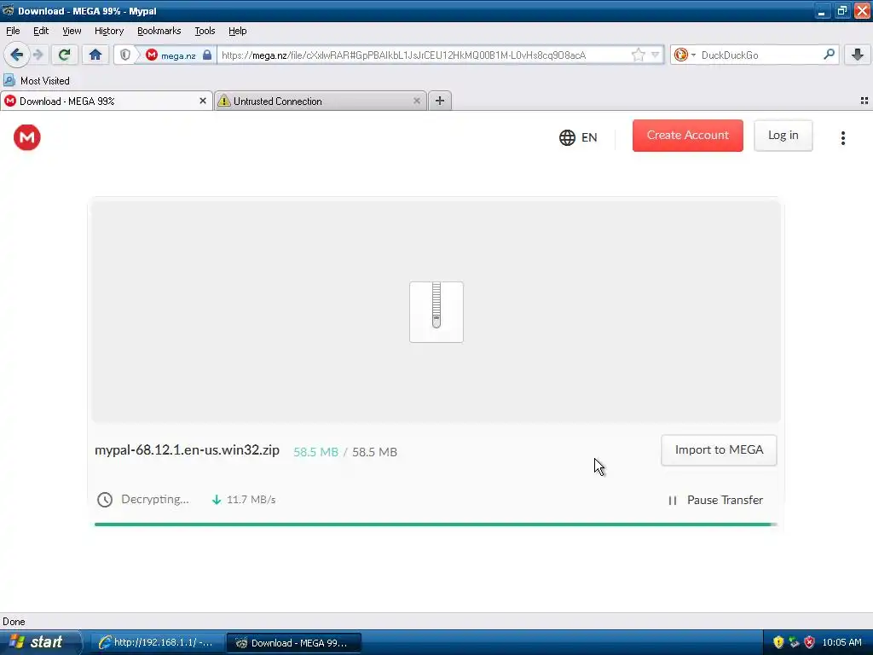Click the yellow security shield tray icon
This screenshot has width=873, height=655.
[x=778, y=642]
